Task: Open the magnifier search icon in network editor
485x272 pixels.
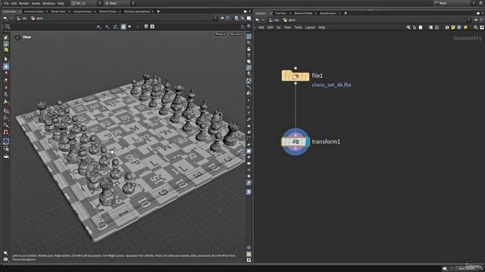Action: click(x=476, y=27)
